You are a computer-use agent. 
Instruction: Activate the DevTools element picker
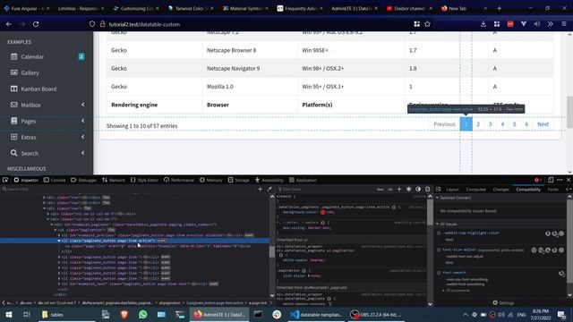[5, 180]
